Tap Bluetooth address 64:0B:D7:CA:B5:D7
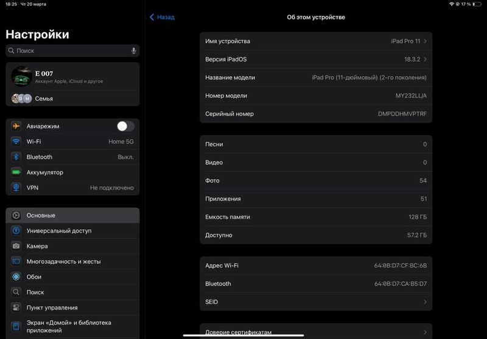Image resolution: width=487 pixels, height=339 pixels. (401, 284)
